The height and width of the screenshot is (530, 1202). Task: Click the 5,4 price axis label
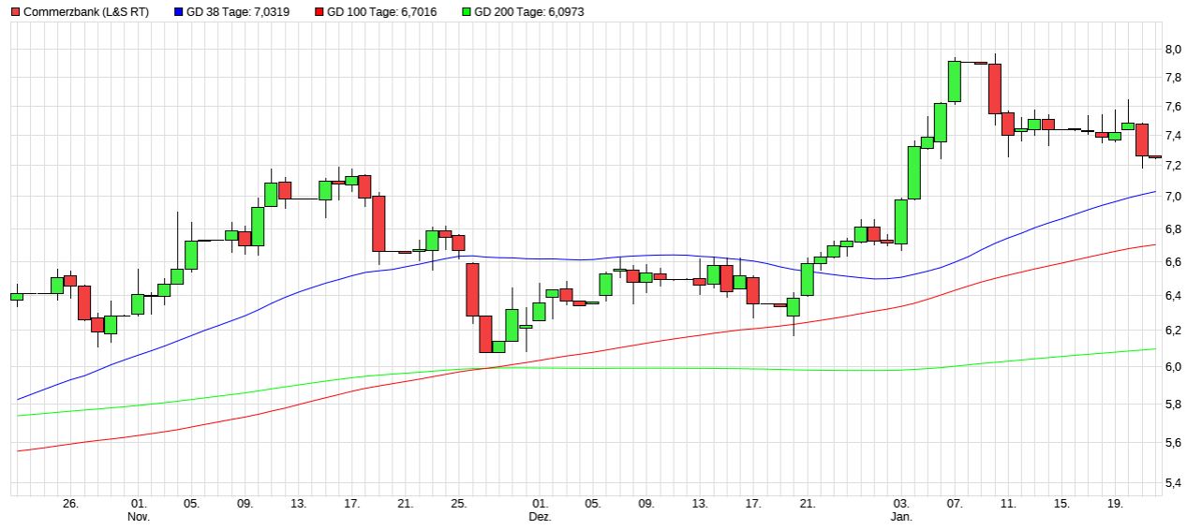coord(1173,483)
